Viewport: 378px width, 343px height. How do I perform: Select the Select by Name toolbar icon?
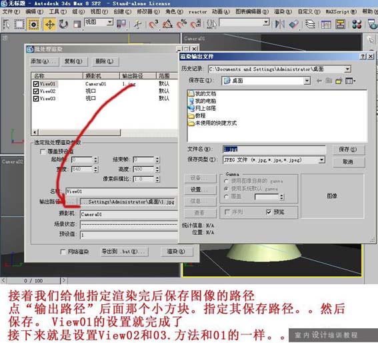tap(6, 25)
